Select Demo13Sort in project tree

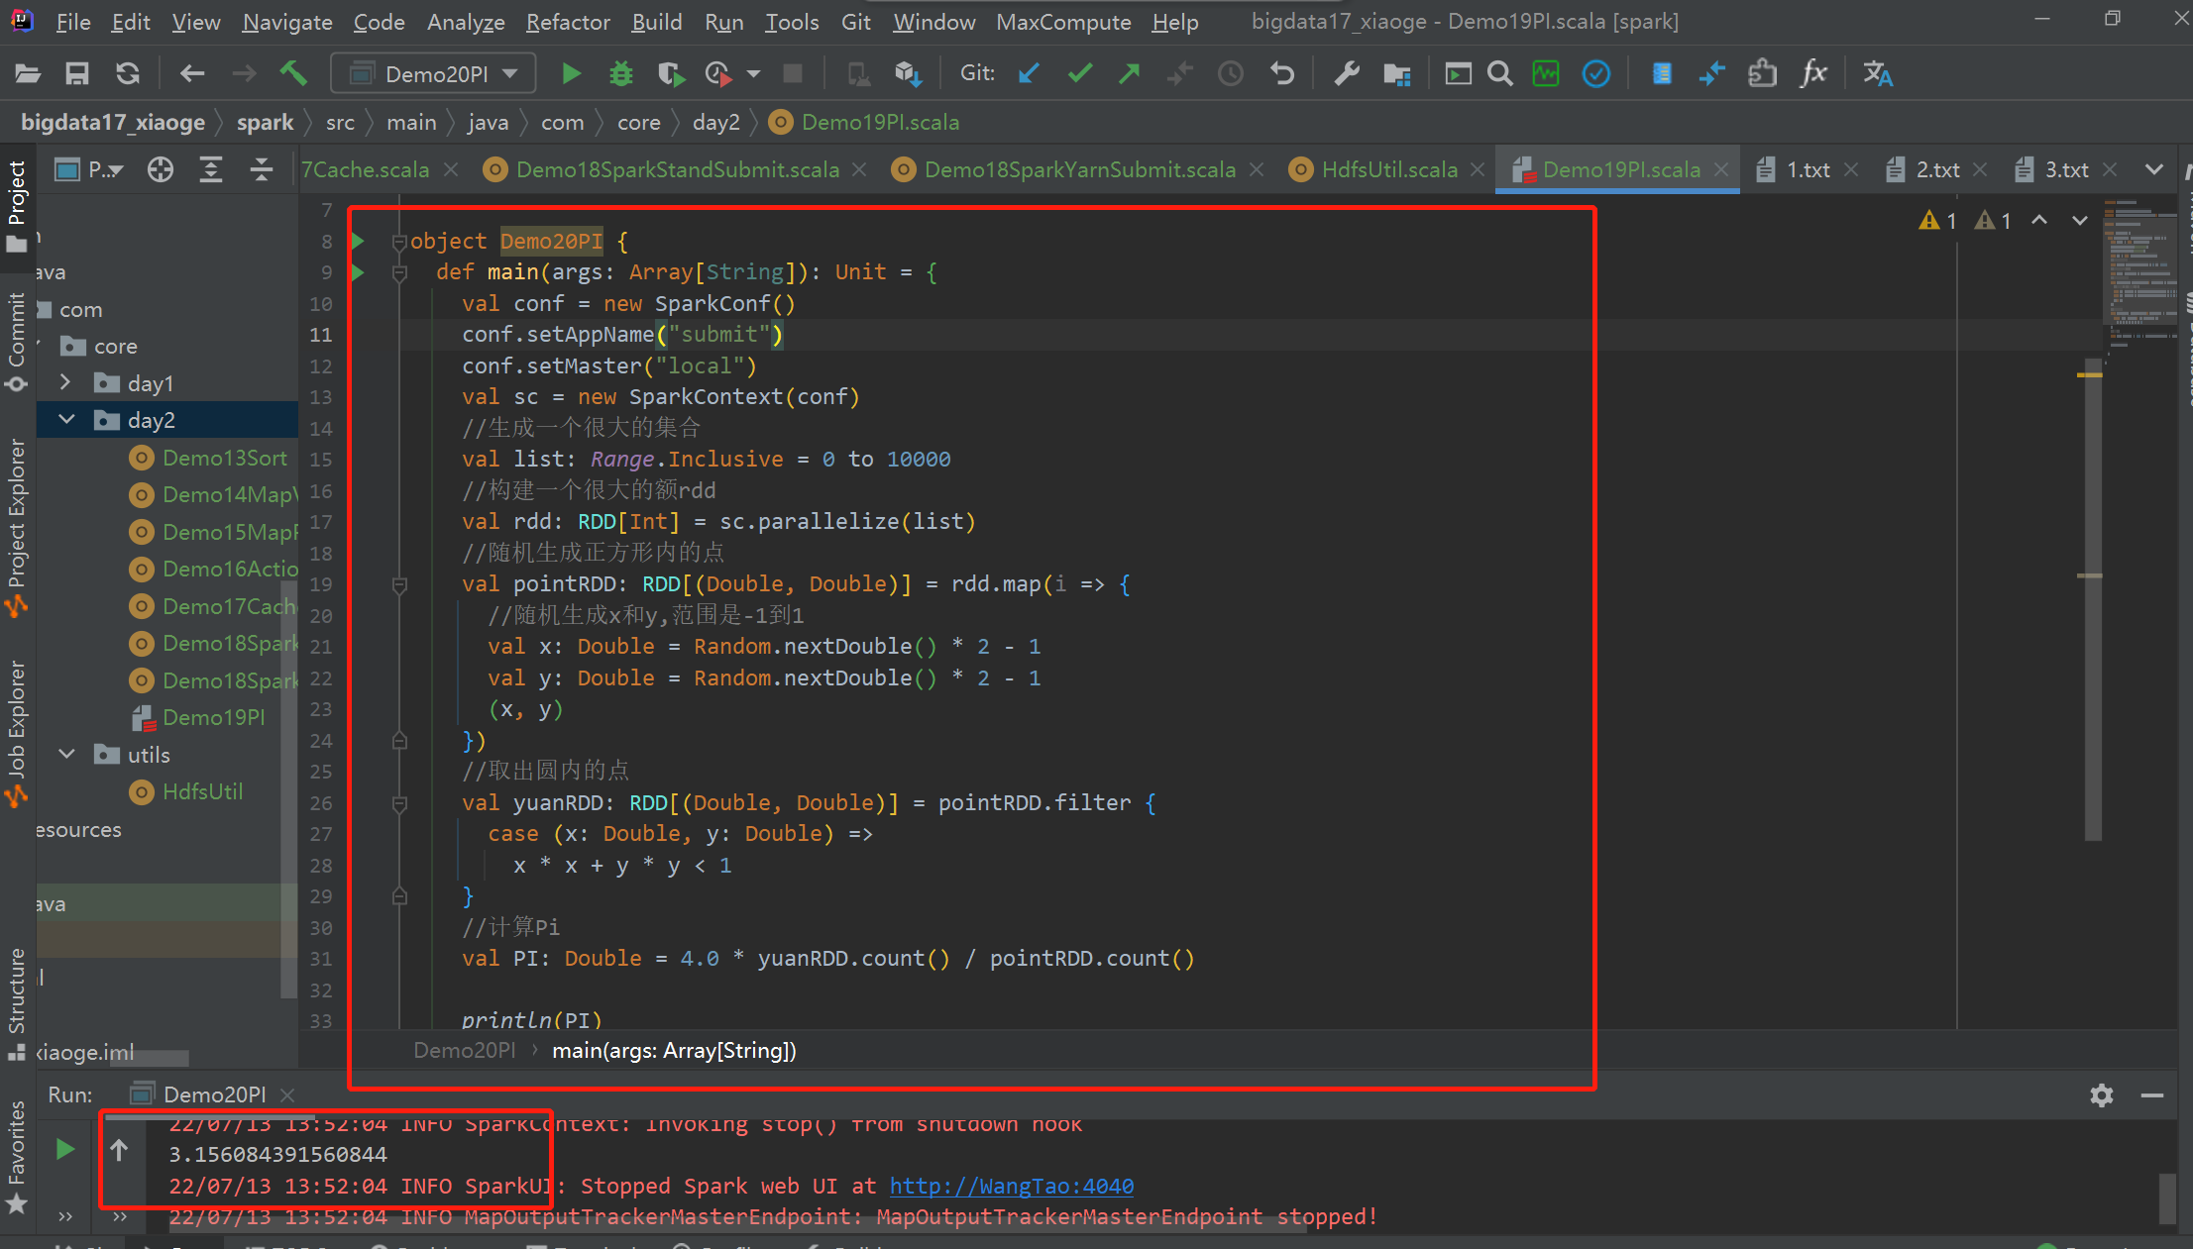tap(224, 458)
